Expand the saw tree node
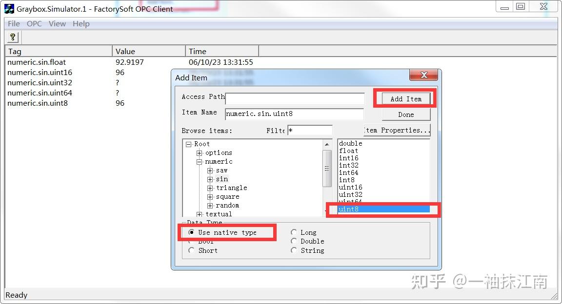 pyautogui.click(x=210, y=170)
